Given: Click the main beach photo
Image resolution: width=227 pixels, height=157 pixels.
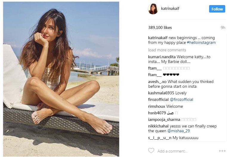Looking at the screenshot, I should pyautogui.click(x=61, y=79).
